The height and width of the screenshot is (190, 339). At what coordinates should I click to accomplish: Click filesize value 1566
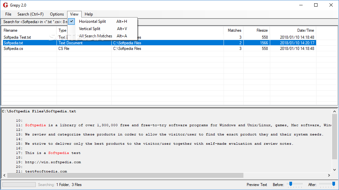pos(264,43)
